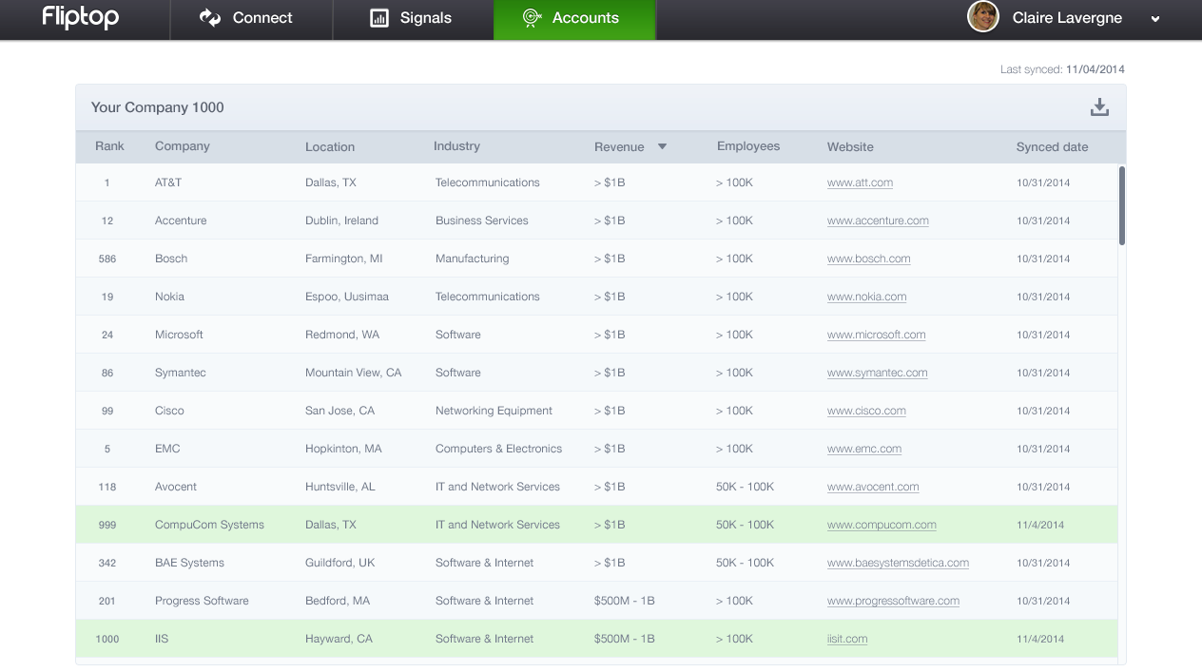Click the IIS company name
Screen dimensions: 1202x672
[162, 639]
